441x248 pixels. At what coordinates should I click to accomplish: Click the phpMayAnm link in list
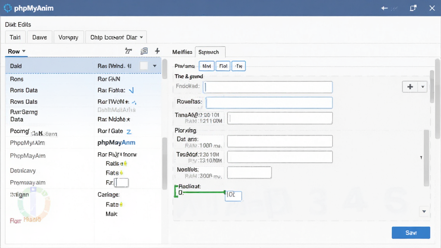coord(116,143)
